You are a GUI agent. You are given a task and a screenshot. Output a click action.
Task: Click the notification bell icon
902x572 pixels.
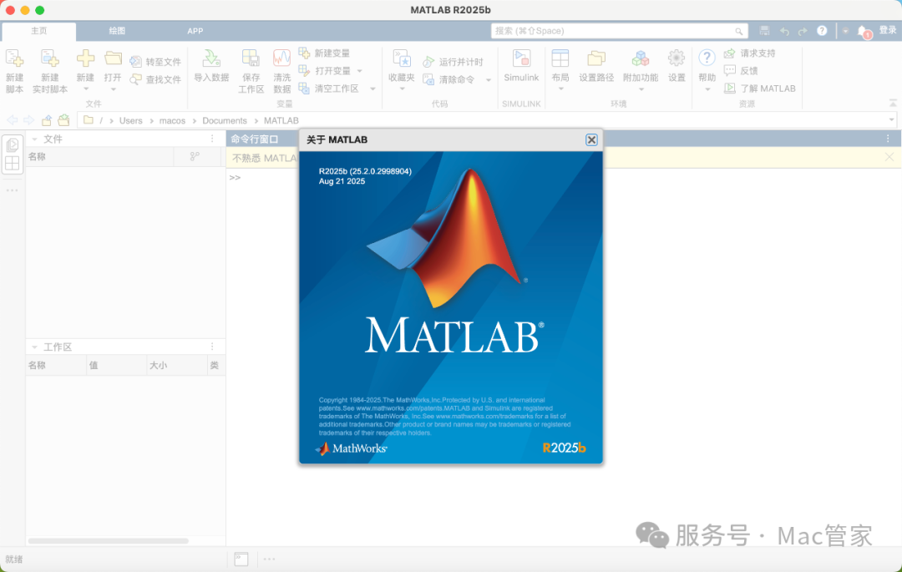click(863, 31)
